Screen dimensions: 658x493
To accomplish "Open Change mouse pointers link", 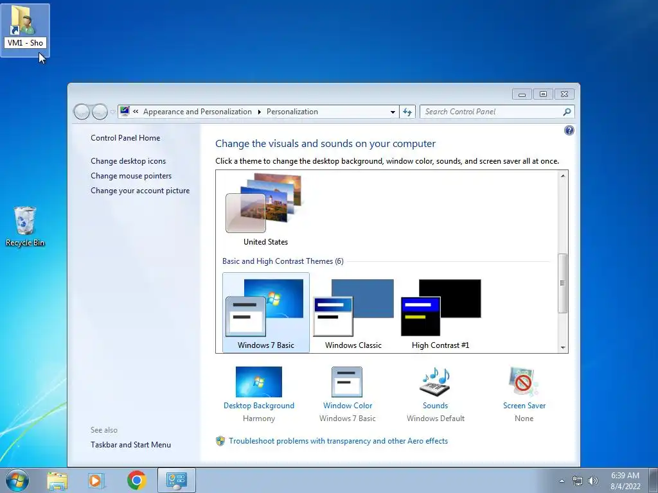I will pyautogui.click(x=131, y=176).
